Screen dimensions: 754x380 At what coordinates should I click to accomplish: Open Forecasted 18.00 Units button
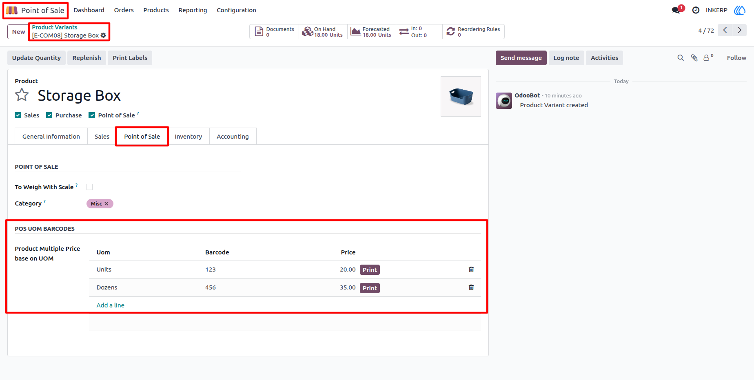point(371,32)
